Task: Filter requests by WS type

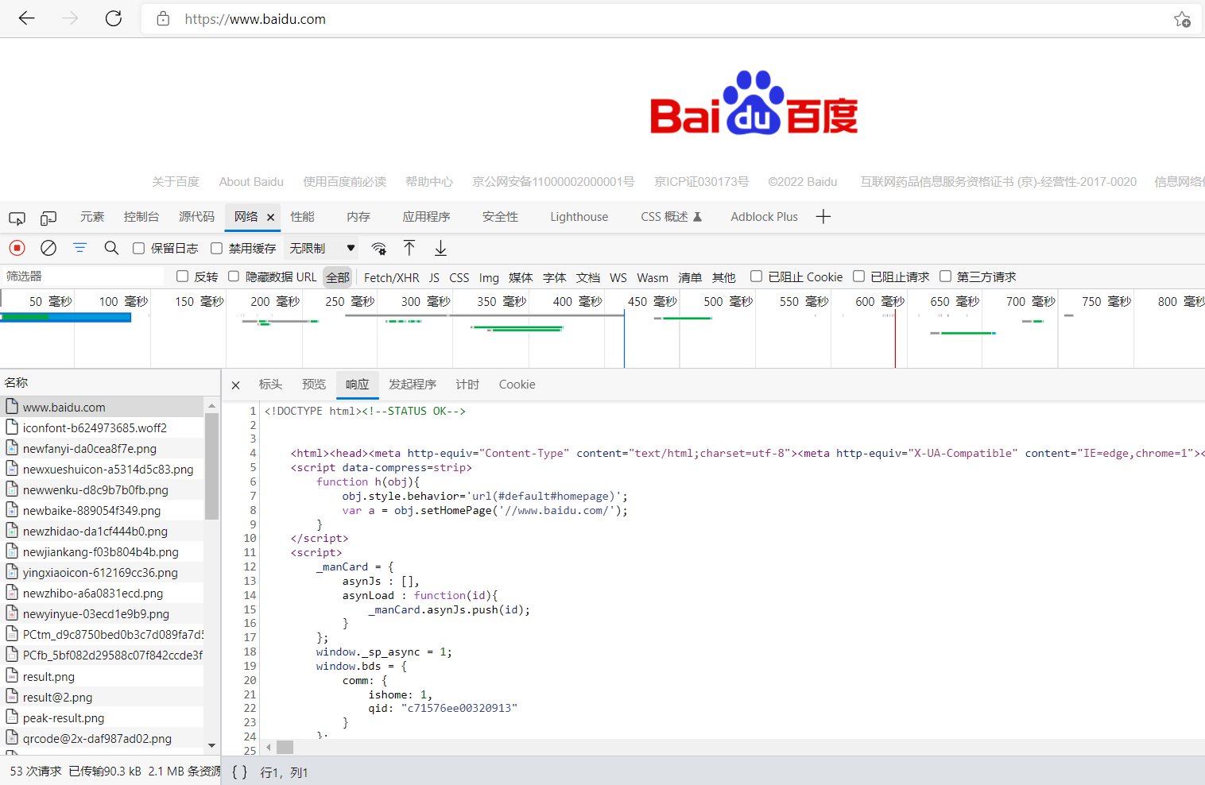Action: click(618, 277)
